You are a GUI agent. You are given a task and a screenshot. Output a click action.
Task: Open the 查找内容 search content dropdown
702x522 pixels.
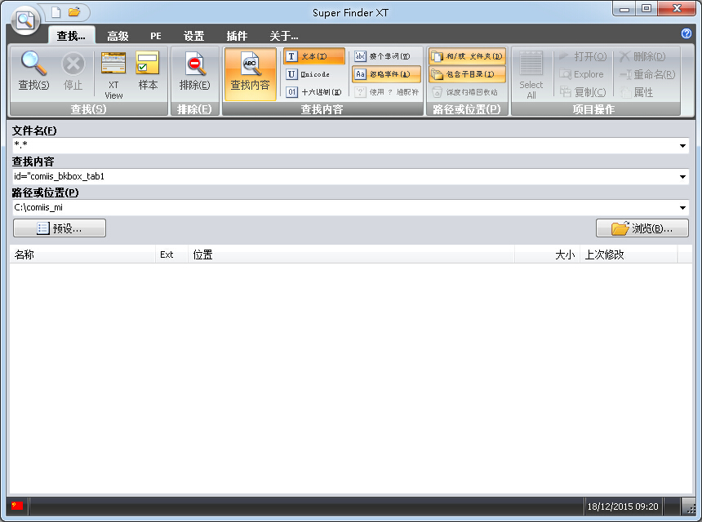click(684, 176)
